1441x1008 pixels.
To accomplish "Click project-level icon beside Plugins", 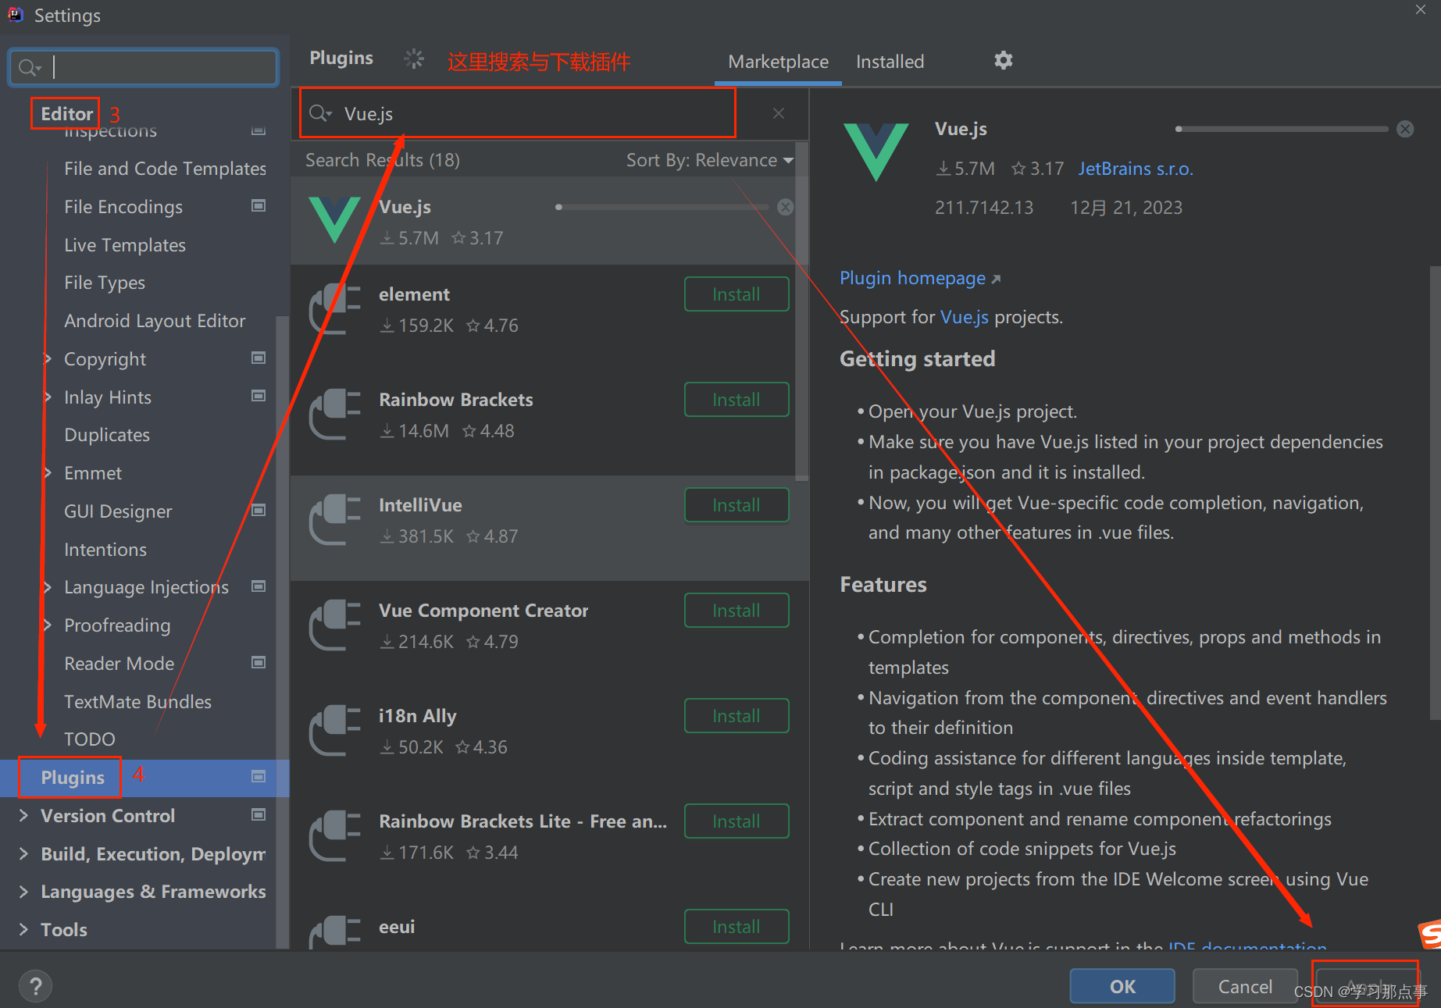I will (x=259, y=776).
